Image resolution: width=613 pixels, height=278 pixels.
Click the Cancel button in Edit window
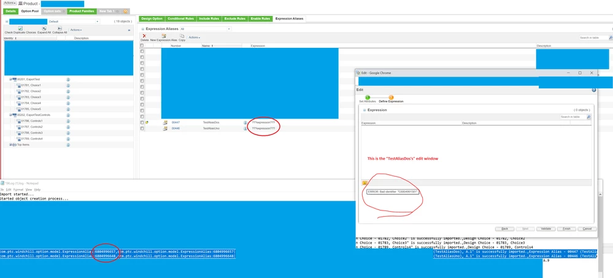click(588, 229)
